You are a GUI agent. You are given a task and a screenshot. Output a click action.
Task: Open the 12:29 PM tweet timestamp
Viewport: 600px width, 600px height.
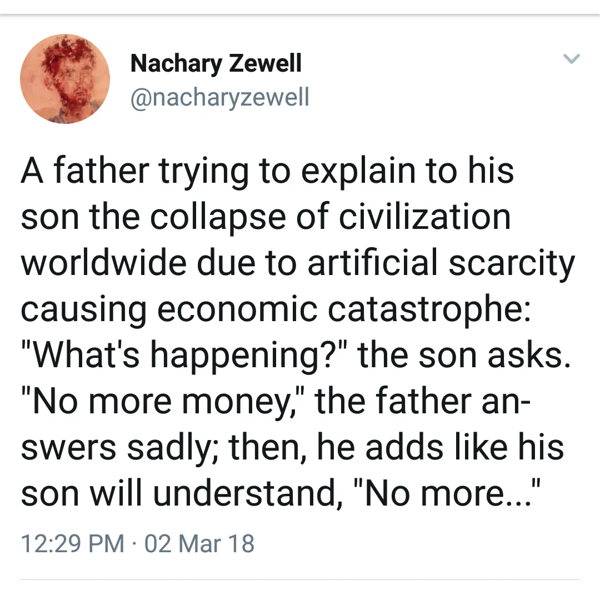(x=73, y=543)
